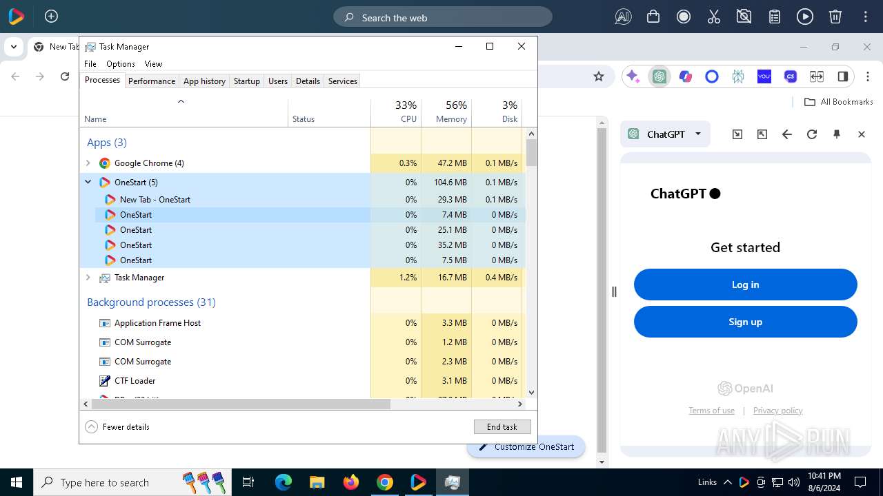The image size is (883, 496).
Task: Open the AI chat icon in OneStart toolbar
Action: coord(623,17)
